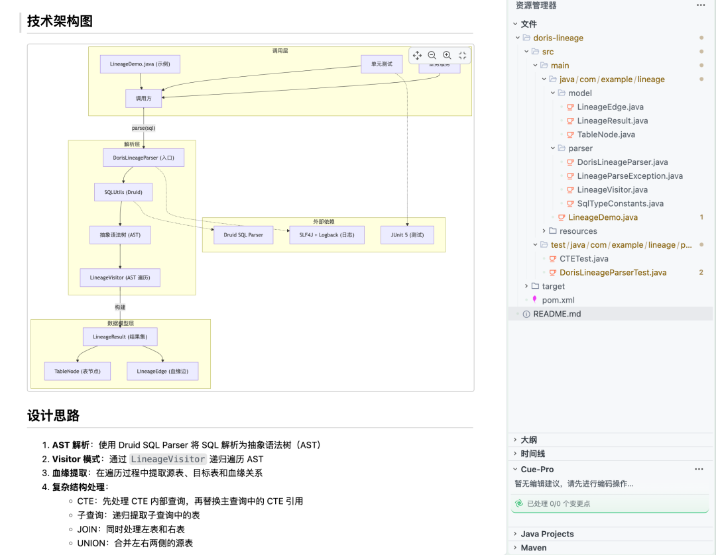Expand the Java Projects section
The width and height of the screenshot is (716, 555).
tap(515, 534)
